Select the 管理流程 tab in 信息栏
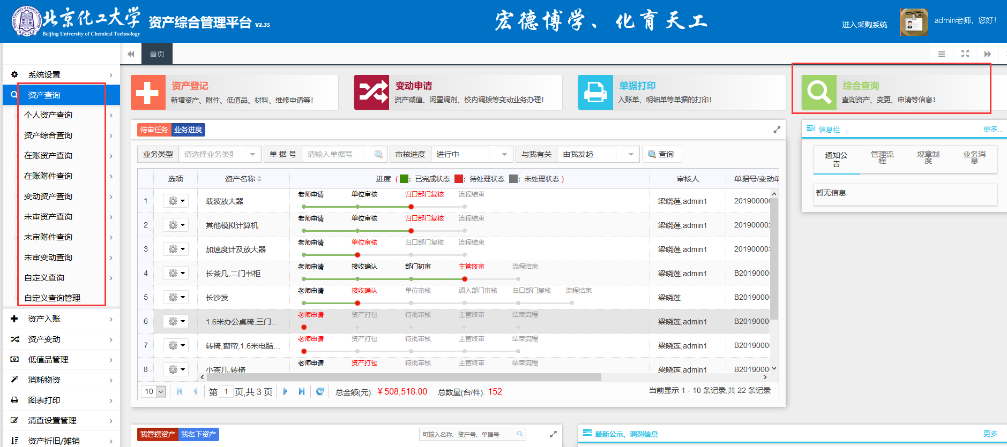The height and width of the screenshot is (447, 1007). [x=882, y=157]
